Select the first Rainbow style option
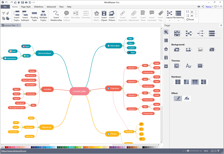This screenshot has height=154, width=224. click(x=177, y=82)
